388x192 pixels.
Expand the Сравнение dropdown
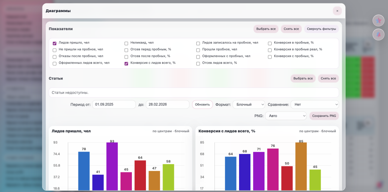314,104
